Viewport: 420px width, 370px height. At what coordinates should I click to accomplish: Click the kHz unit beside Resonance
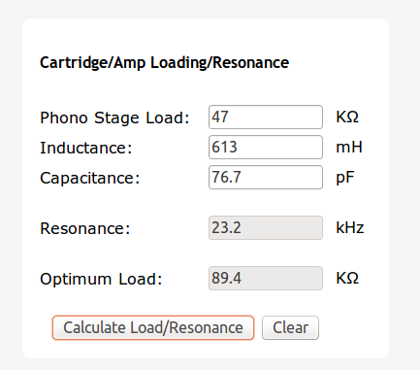tap(350, 227)
